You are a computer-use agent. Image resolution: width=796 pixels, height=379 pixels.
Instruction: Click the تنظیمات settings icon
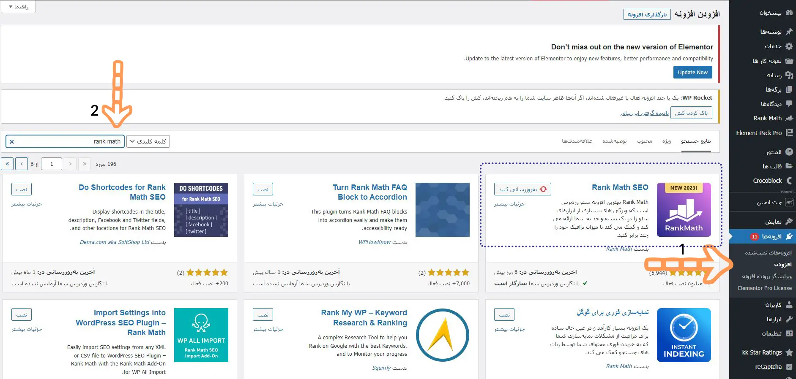coord(789,333)
